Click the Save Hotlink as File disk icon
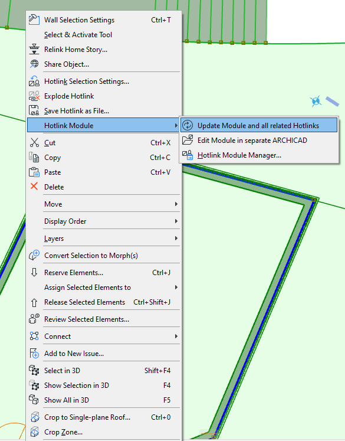 tap(34, 110)
